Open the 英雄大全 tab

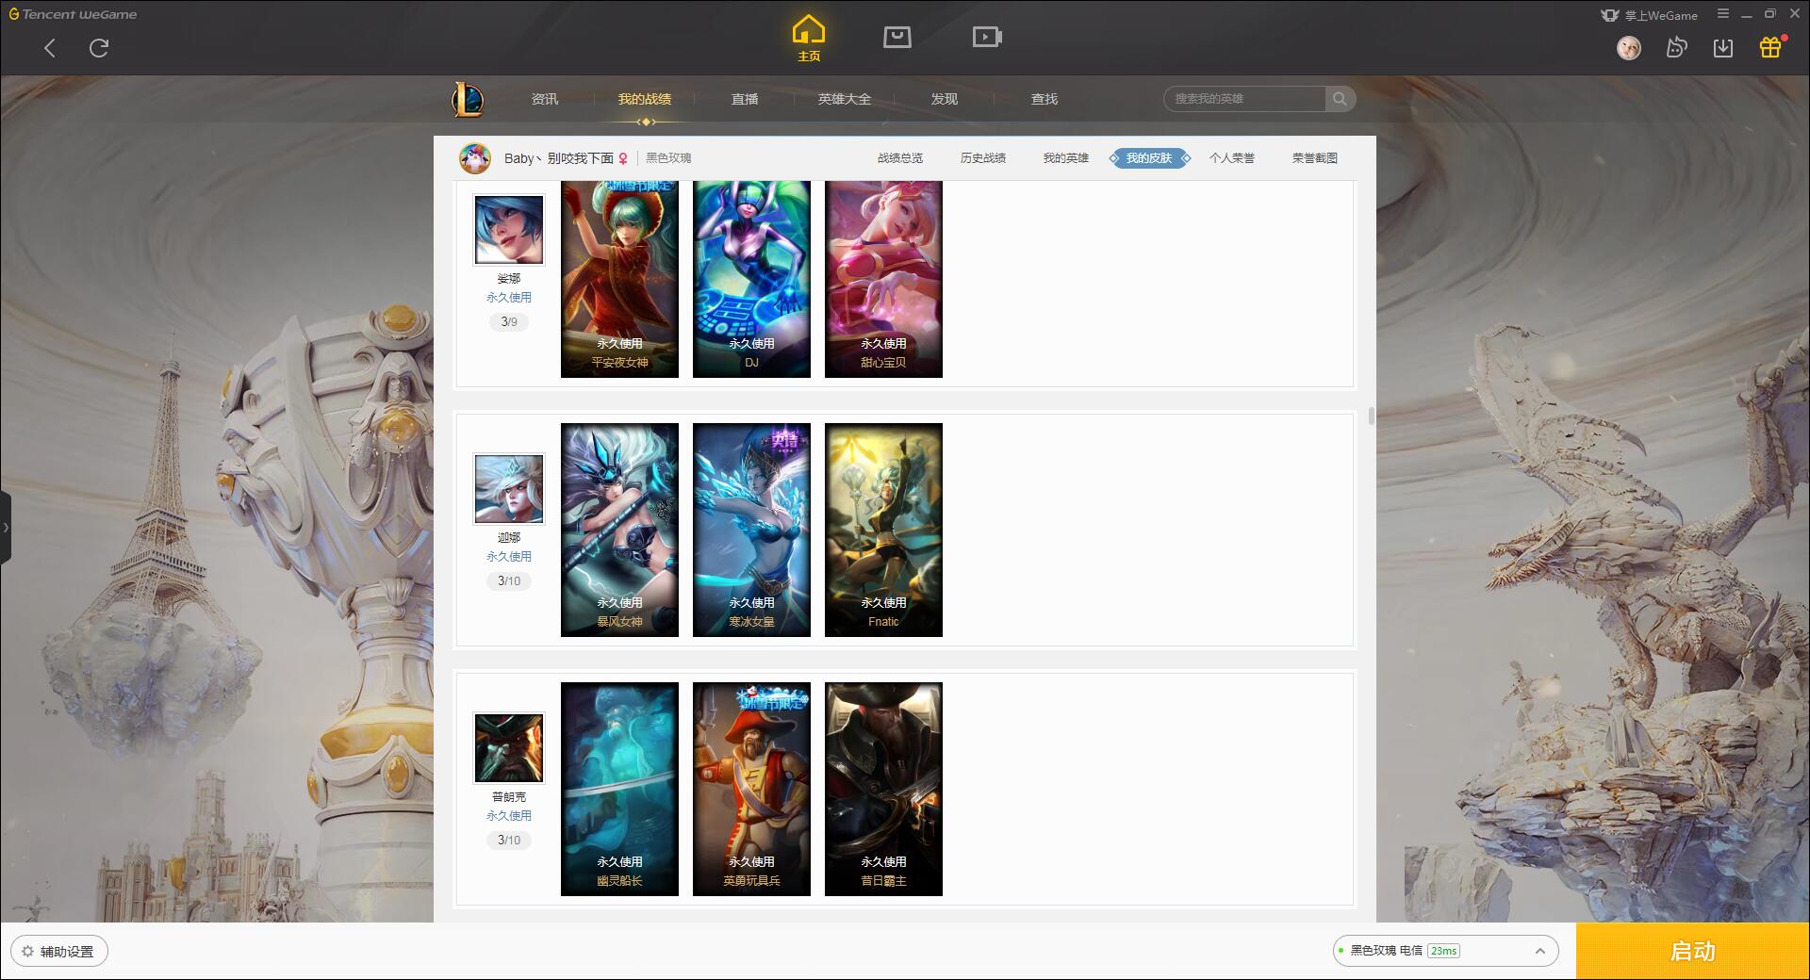tap(845, 99)
